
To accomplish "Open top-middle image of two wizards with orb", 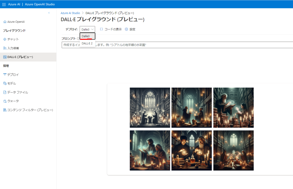I will pyautogui.click(x=192, y=108).
